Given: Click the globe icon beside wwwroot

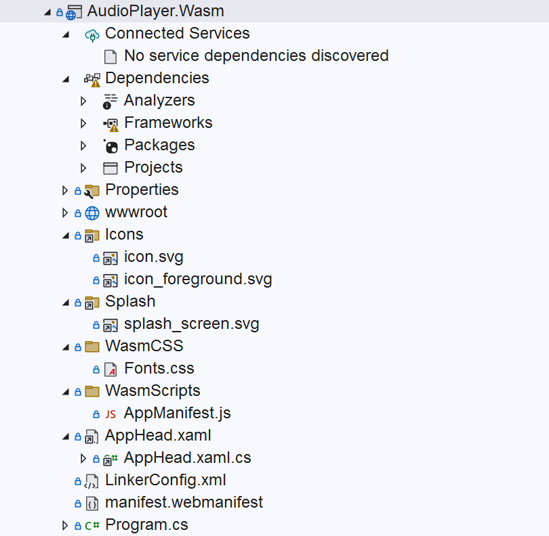Looking at the screenshot, I should pos(92,212).
